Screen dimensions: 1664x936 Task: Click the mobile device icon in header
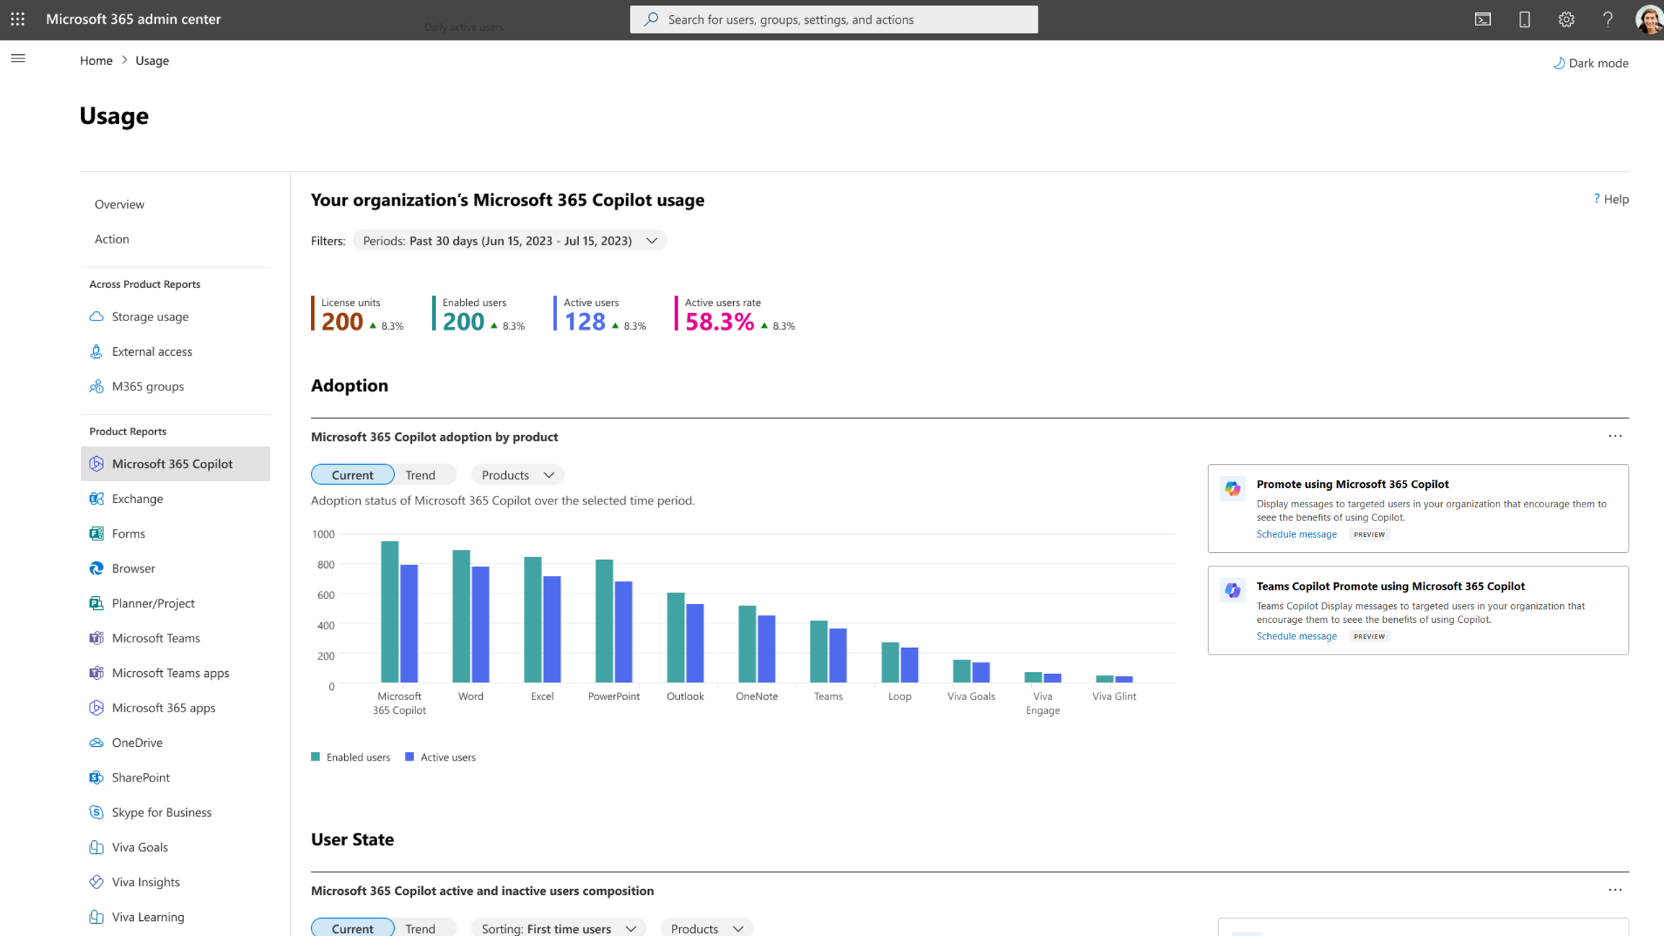(x=1524, y=19)
